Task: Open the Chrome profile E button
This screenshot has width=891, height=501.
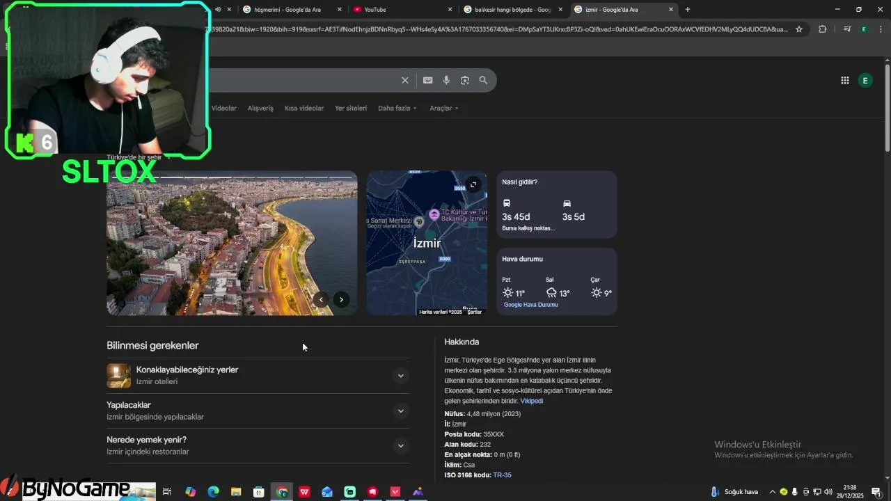Action: (864, 29)
